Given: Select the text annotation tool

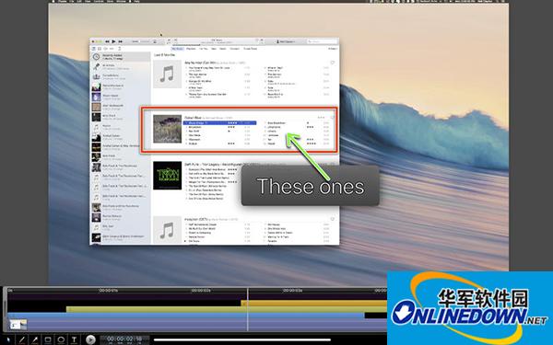Looking at the screenshot, I should (x=74, y=340).
